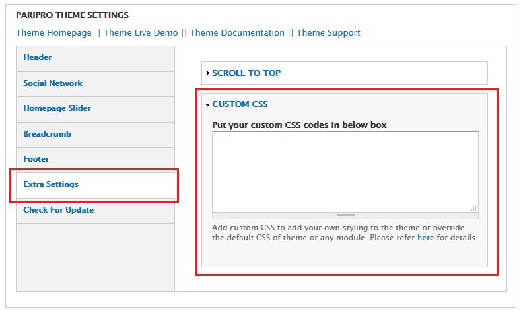Open the Theme Documentation link
The image size is (521, 311).
(x=237, y=33)
